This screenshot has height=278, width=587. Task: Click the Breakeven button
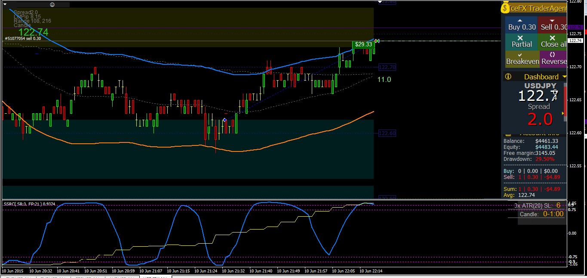point(522,59)
